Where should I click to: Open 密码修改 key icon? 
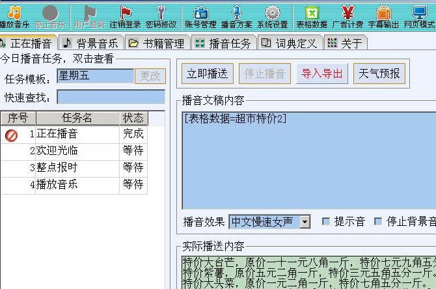click(161, 12)
